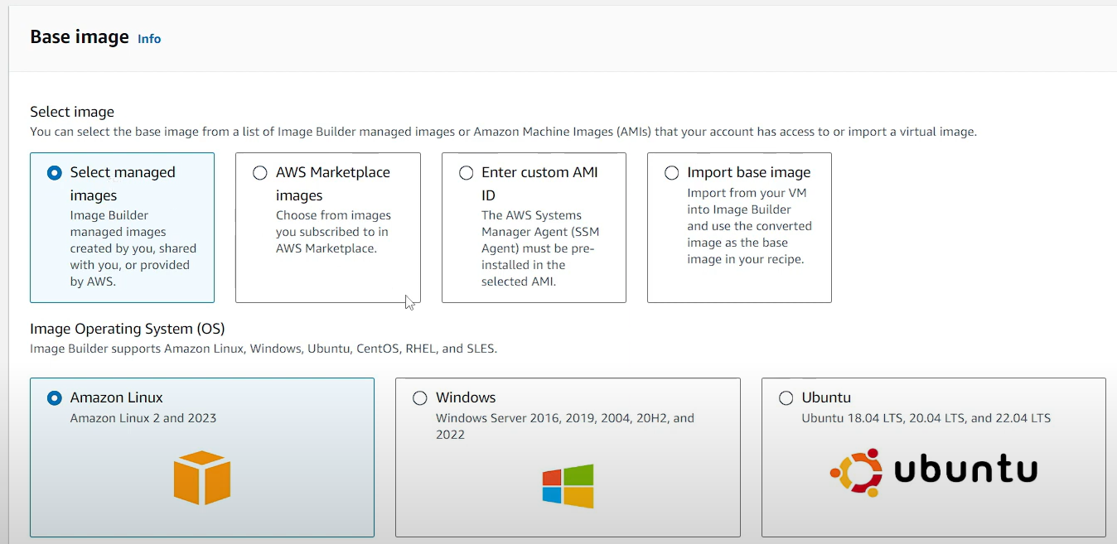Click the Windows four-color logo icon
1117x544 pixels.
coord(568,485)
